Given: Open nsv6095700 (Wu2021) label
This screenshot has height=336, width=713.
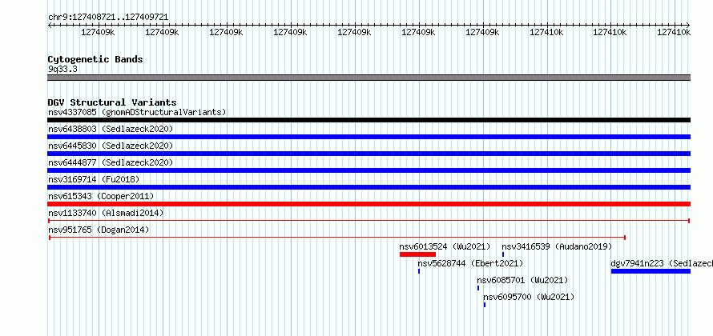Looking at the screenshot, I should (529, 297).
